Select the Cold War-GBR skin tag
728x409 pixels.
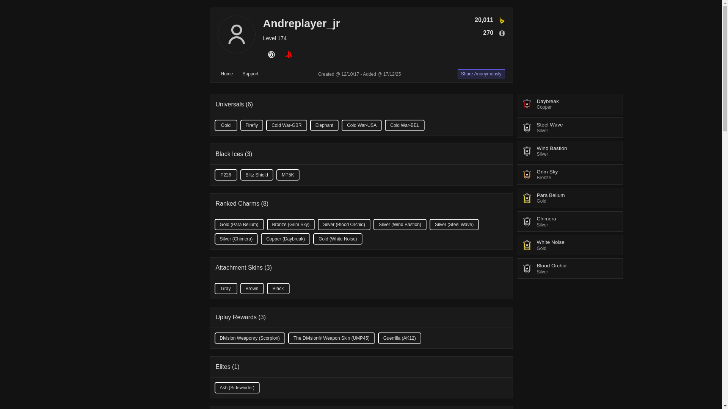click(x=287, y=125)
